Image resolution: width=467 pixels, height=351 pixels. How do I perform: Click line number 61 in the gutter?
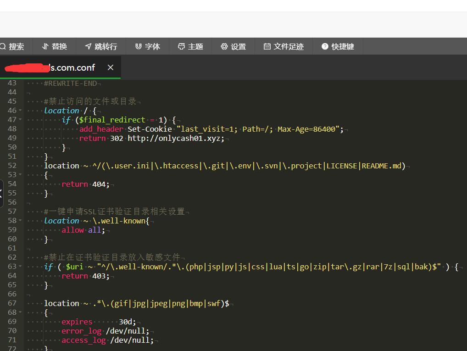(x=12, y=248)
